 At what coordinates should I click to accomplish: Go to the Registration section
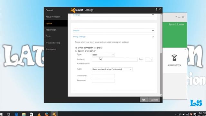[x=51, y=30]
